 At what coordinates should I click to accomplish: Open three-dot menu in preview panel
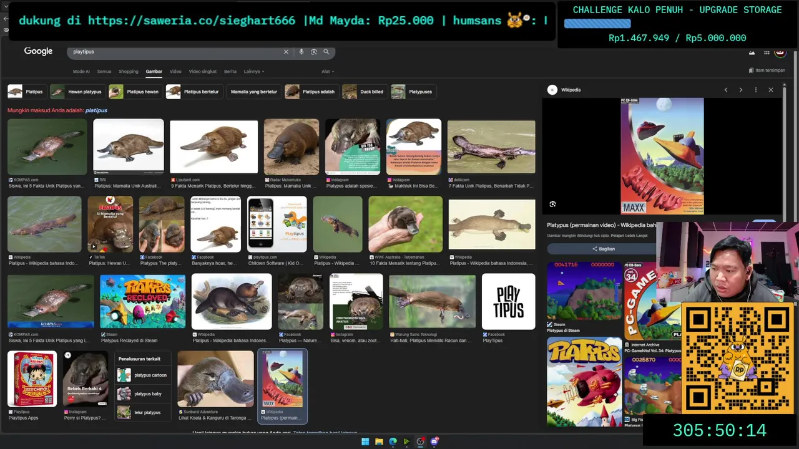(x=756, y=90)
